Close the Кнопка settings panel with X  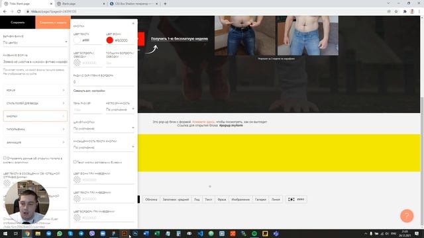point(133,24)
